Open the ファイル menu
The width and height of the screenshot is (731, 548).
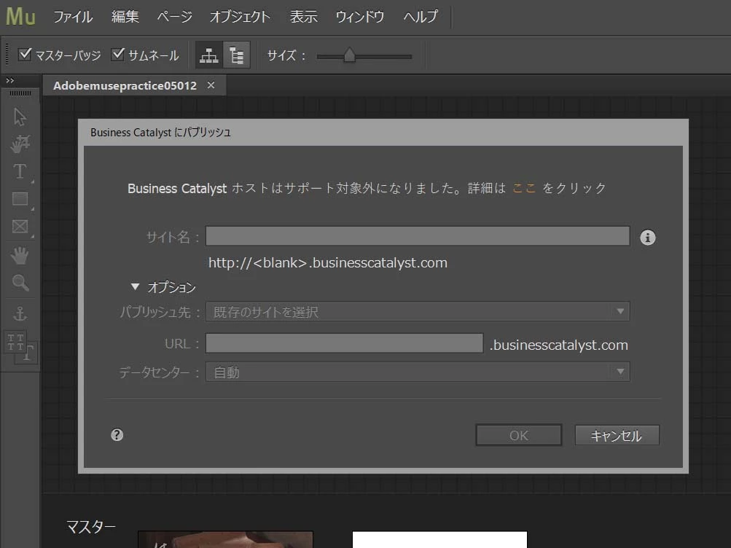coord(72,17)
